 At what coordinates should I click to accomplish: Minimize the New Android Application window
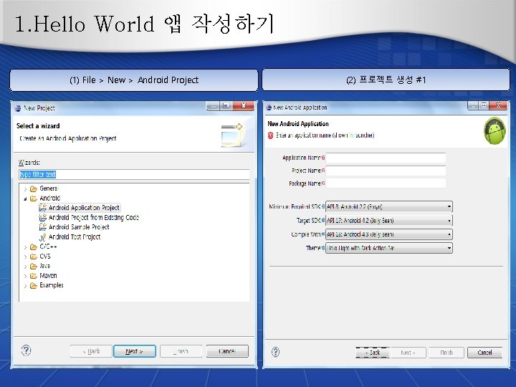pos(473,105)
